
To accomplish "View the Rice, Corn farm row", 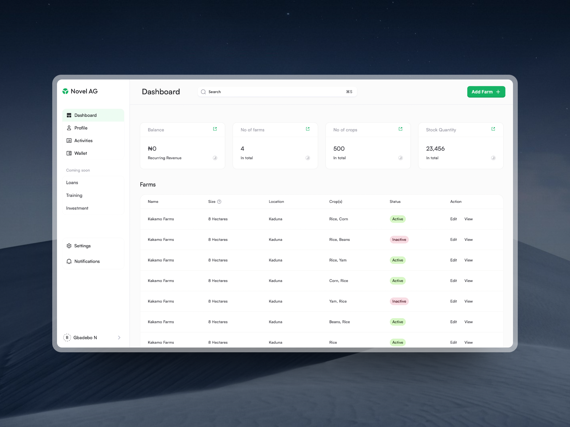I will (x=468, y=219).
